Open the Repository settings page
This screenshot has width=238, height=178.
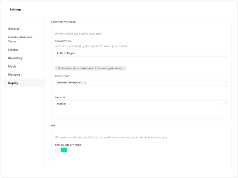(15, 58)
